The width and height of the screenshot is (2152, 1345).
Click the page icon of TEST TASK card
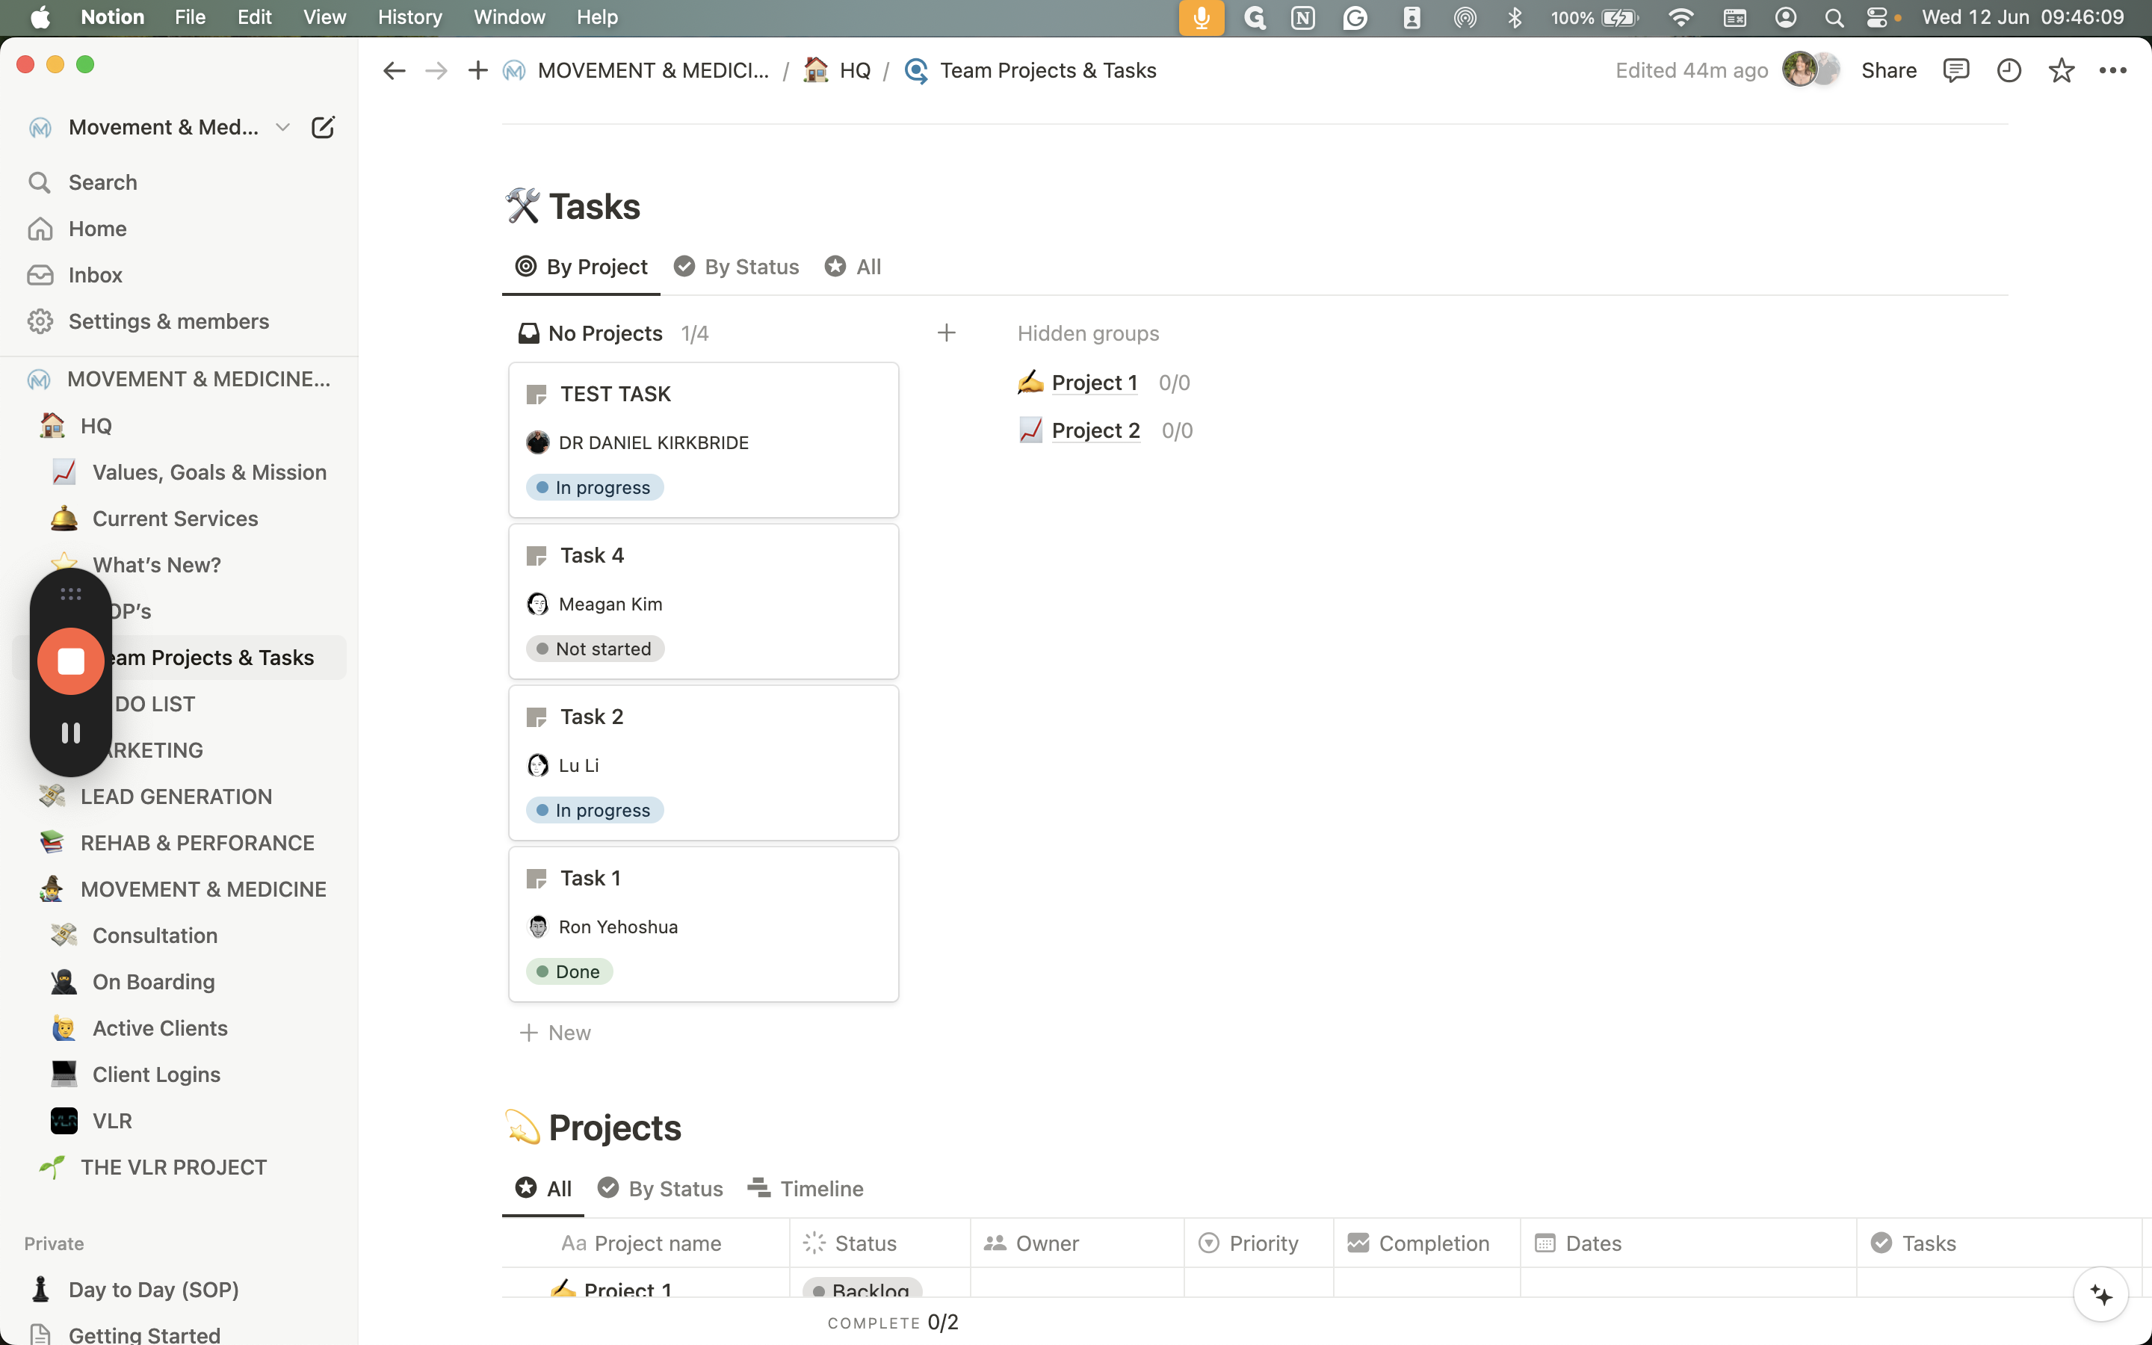537,394
